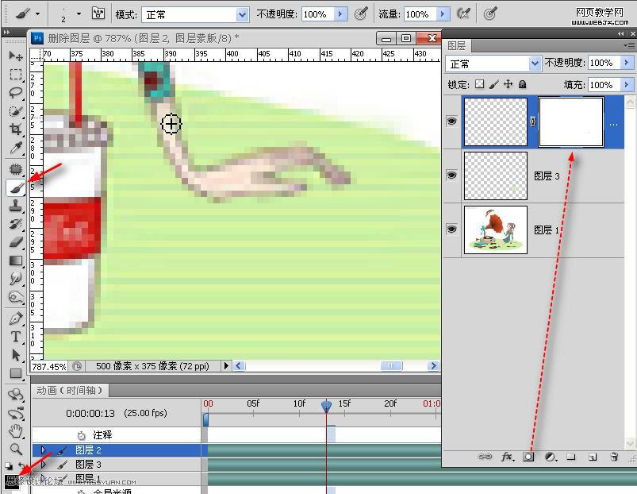Hide the 图层 1 layer
This screenshot has width=637, height=494.
click(x=451, y=230)
